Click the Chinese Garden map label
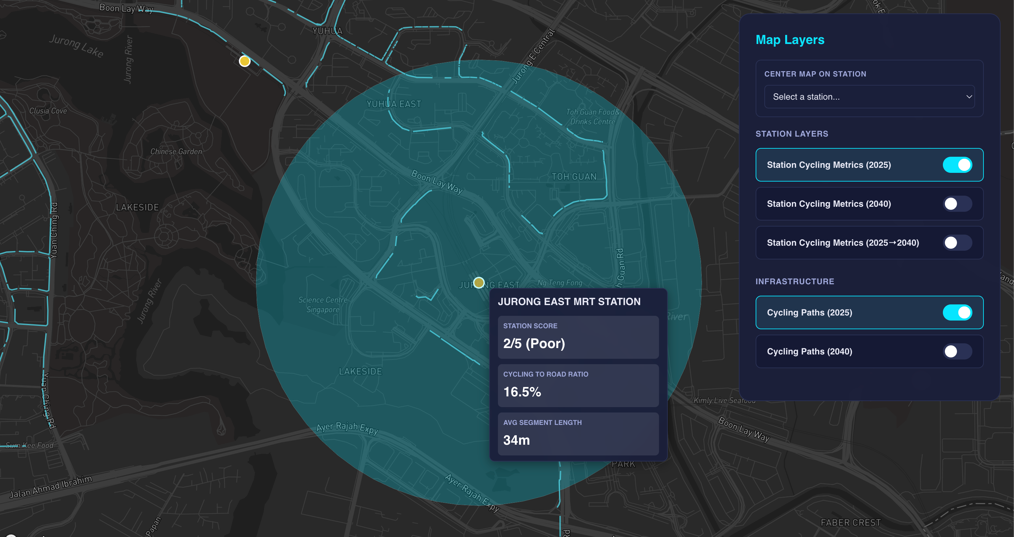Viewport: 1014px width, 537px height. 176,152
